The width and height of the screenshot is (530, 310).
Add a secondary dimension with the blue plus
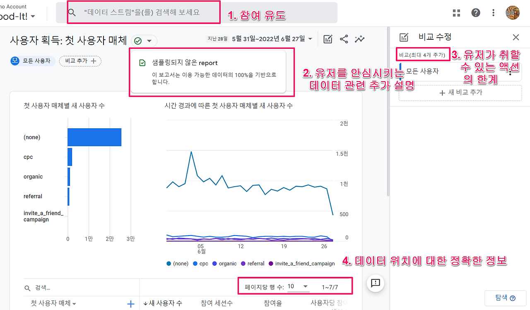pyautogui.click(x=131, y=304)
